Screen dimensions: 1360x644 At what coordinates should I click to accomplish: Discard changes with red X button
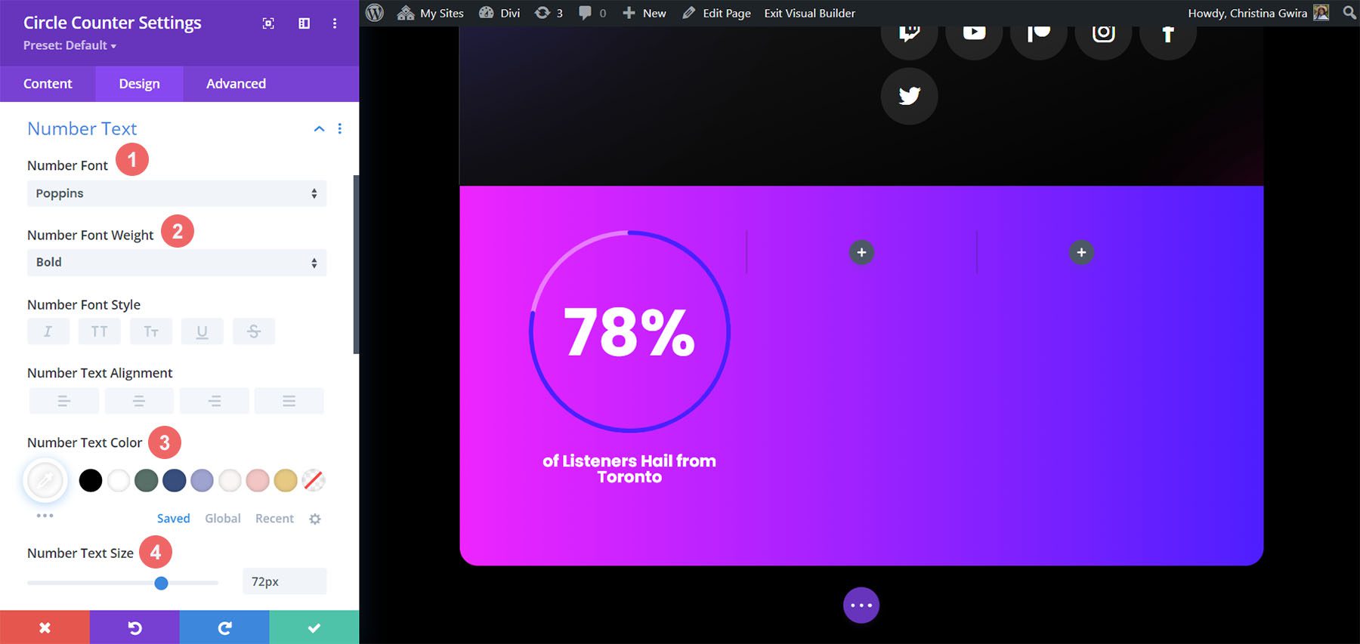(x=45, y=627)
